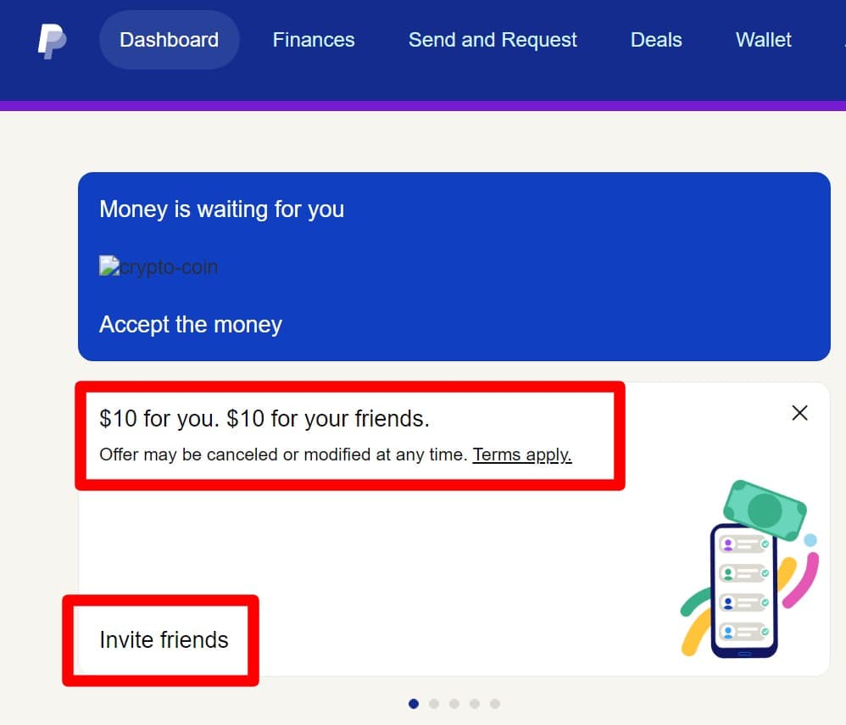This screenshot has width=846, height=725.
Task: Open the Dashboard tab
Action: coord(169,40)
